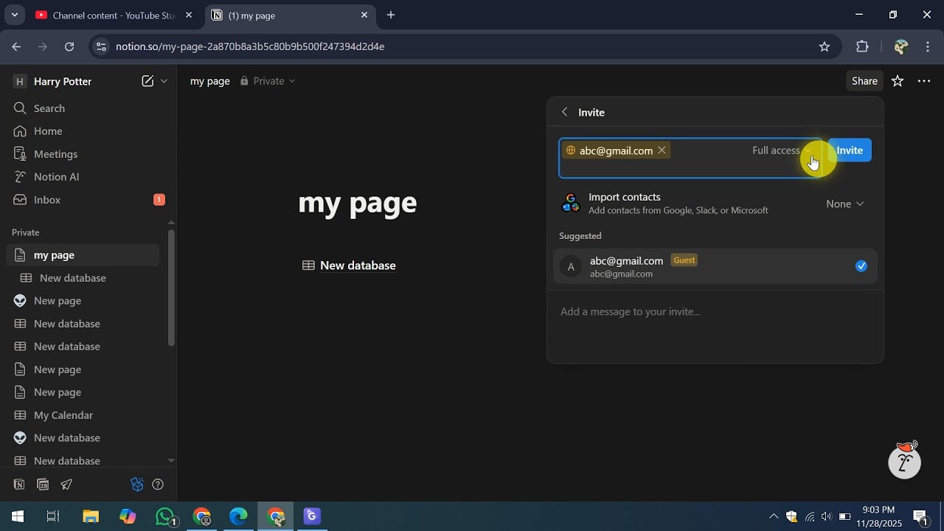Viewport: 944px width, 531px height.
Task: Open the three-dot page options menu
Action: click(924, 81)
